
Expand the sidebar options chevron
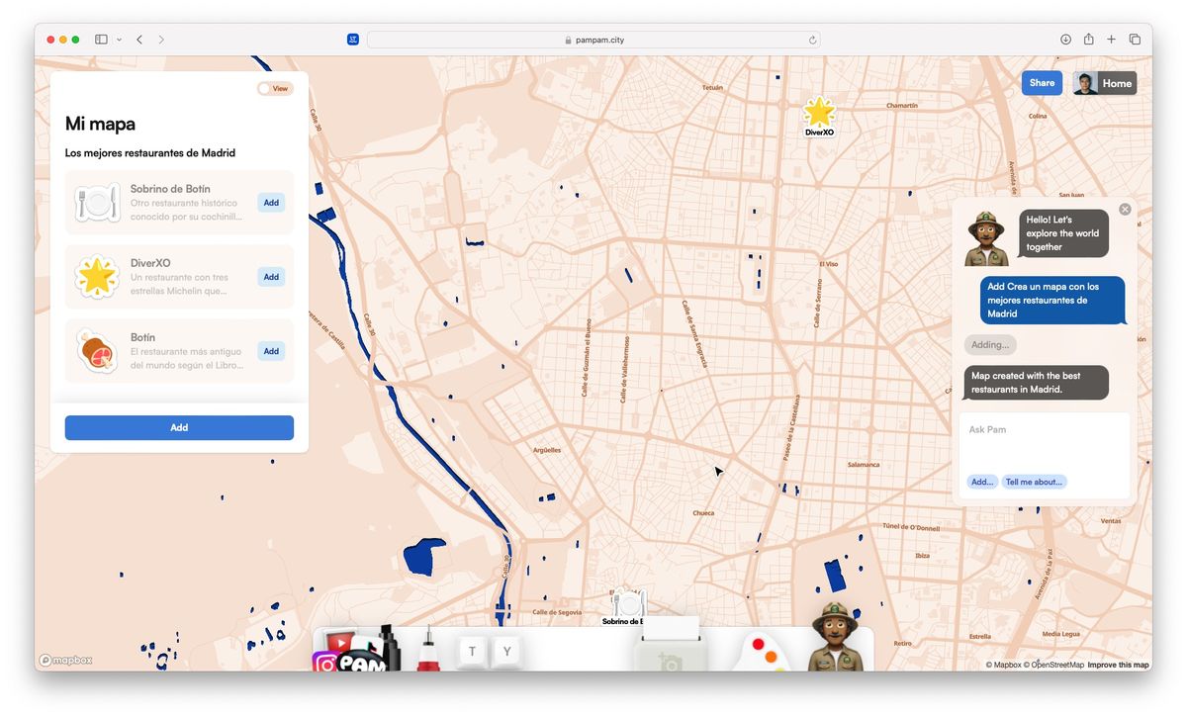(x=120, y=39)
